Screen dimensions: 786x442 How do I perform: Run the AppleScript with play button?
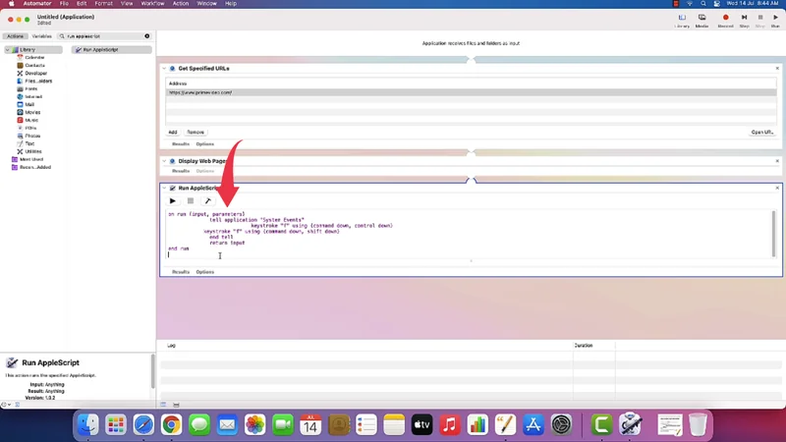click(173, 201)
